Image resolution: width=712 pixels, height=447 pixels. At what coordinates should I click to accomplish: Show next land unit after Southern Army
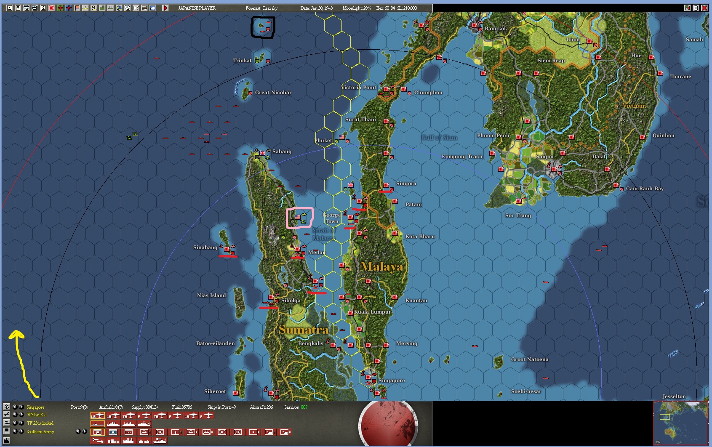21,431
